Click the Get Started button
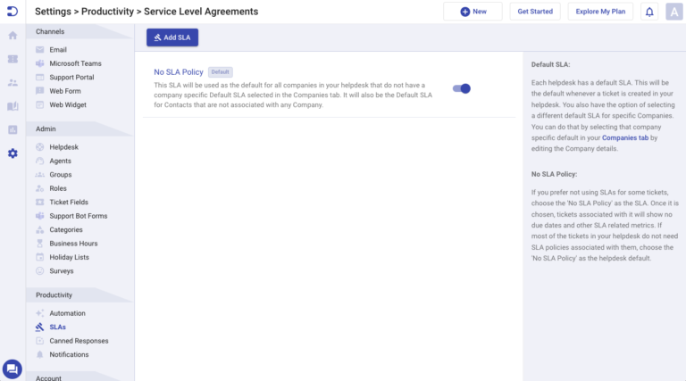This screenshot has height=381, width=686. [x=535, y=12]
